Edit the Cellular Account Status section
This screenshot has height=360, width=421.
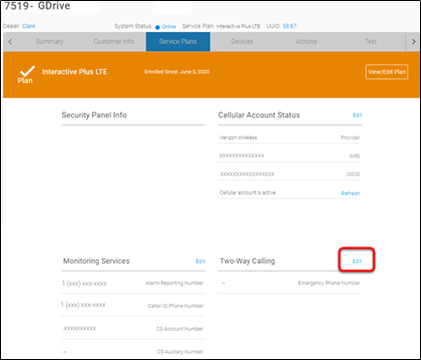point(357,115)
